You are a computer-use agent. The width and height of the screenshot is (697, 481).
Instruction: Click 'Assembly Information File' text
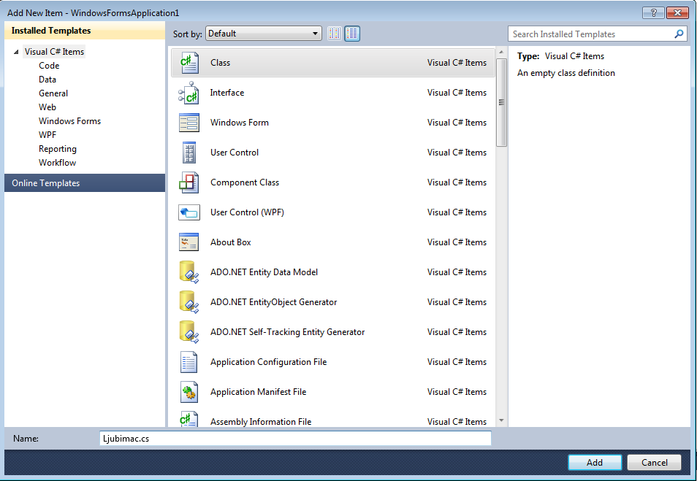[261, 421]
